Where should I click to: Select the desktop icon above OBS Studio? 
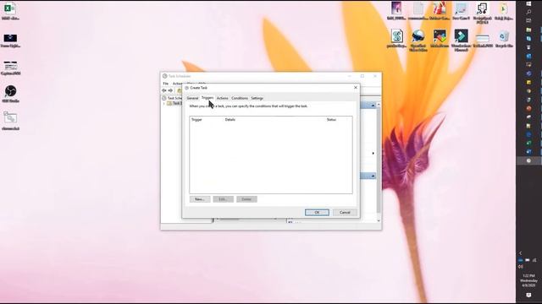10,68
